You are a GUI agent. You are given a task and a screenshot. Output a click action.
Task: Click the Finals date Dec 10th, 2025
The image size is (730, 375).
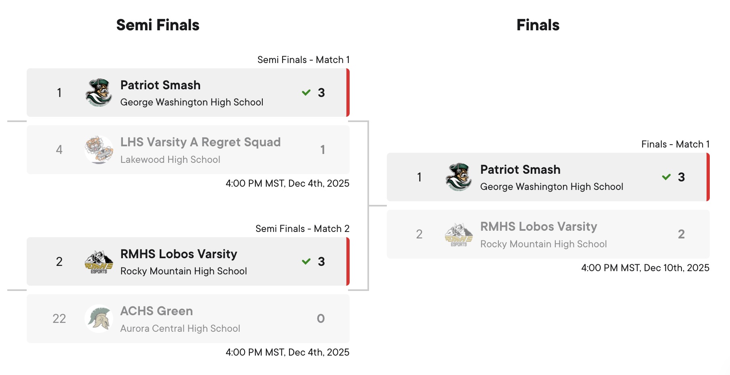pyautogui.click(x=645, y=268)
